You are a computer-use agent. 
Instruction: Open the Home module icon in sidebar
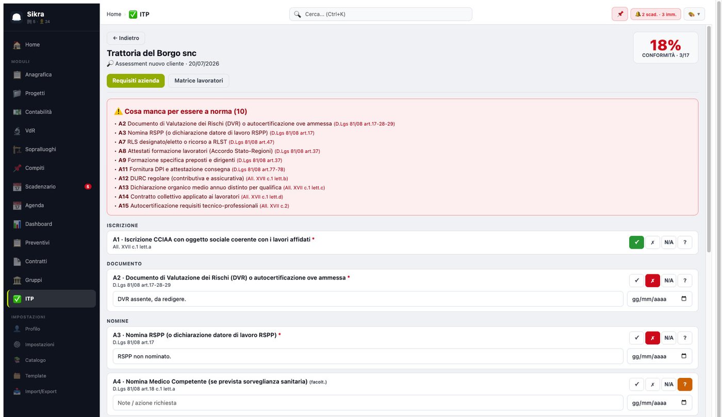(17, 45)
